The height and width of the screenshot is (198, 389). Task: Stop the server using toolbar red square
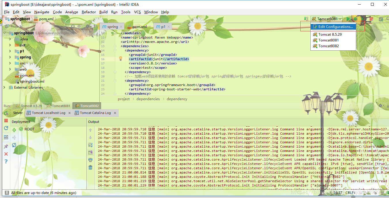[x=371, y=19]
